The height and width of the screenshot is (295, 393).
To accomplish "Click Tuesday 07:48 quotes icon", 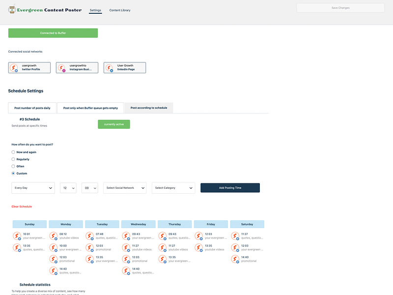I will click(90, 236).
